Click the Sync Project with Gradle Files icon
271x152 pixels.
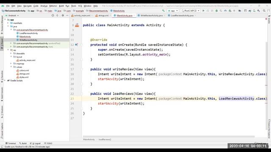(x=250, y=11)
